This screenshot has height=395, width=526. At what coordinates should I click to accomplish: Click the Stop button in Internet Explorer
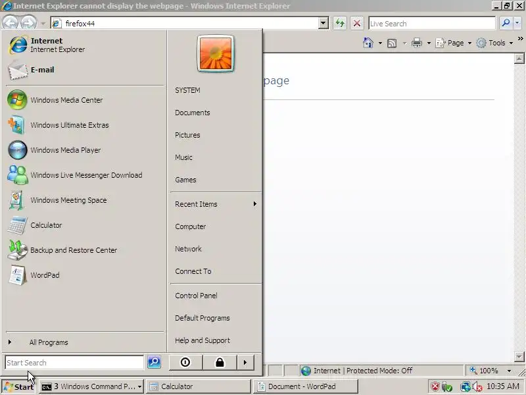click(357, 23)
